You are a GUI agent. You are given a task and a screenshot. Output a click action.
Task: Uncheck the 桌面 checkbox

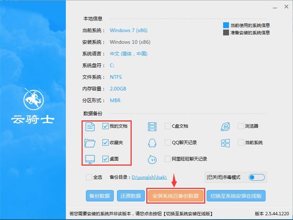105,159
